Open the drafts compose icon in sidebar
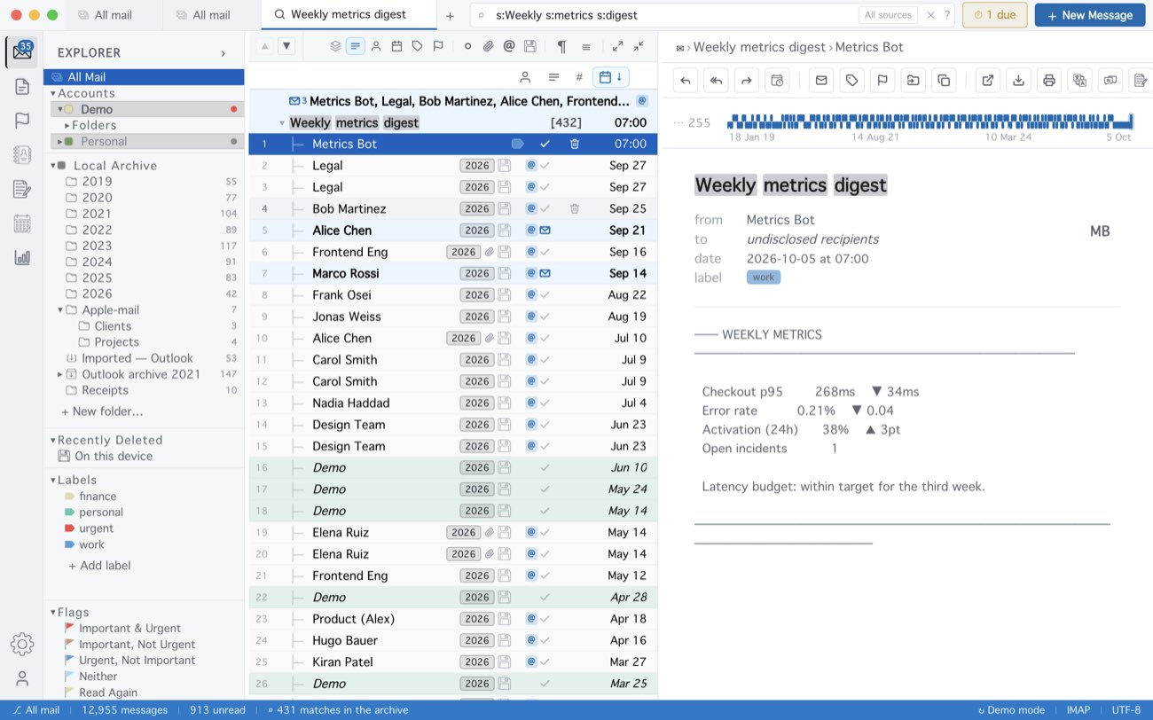The width and height of the screenshot is (1153, 720). click(x=22, y=189)
